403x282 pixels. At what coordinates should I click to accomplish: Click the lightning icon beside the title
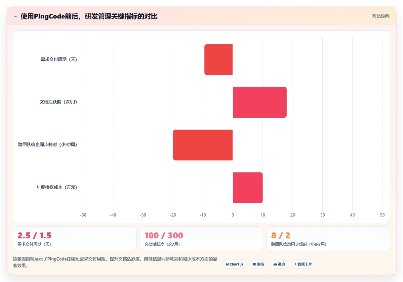tap(16, 17)
